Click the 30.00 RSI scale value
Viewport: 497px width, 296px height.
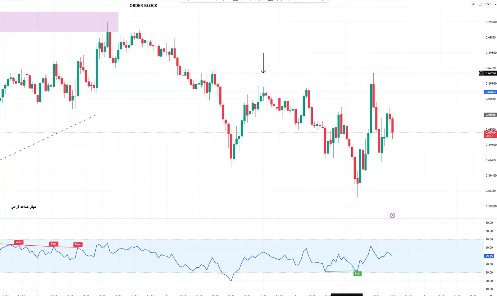point(489,273)
